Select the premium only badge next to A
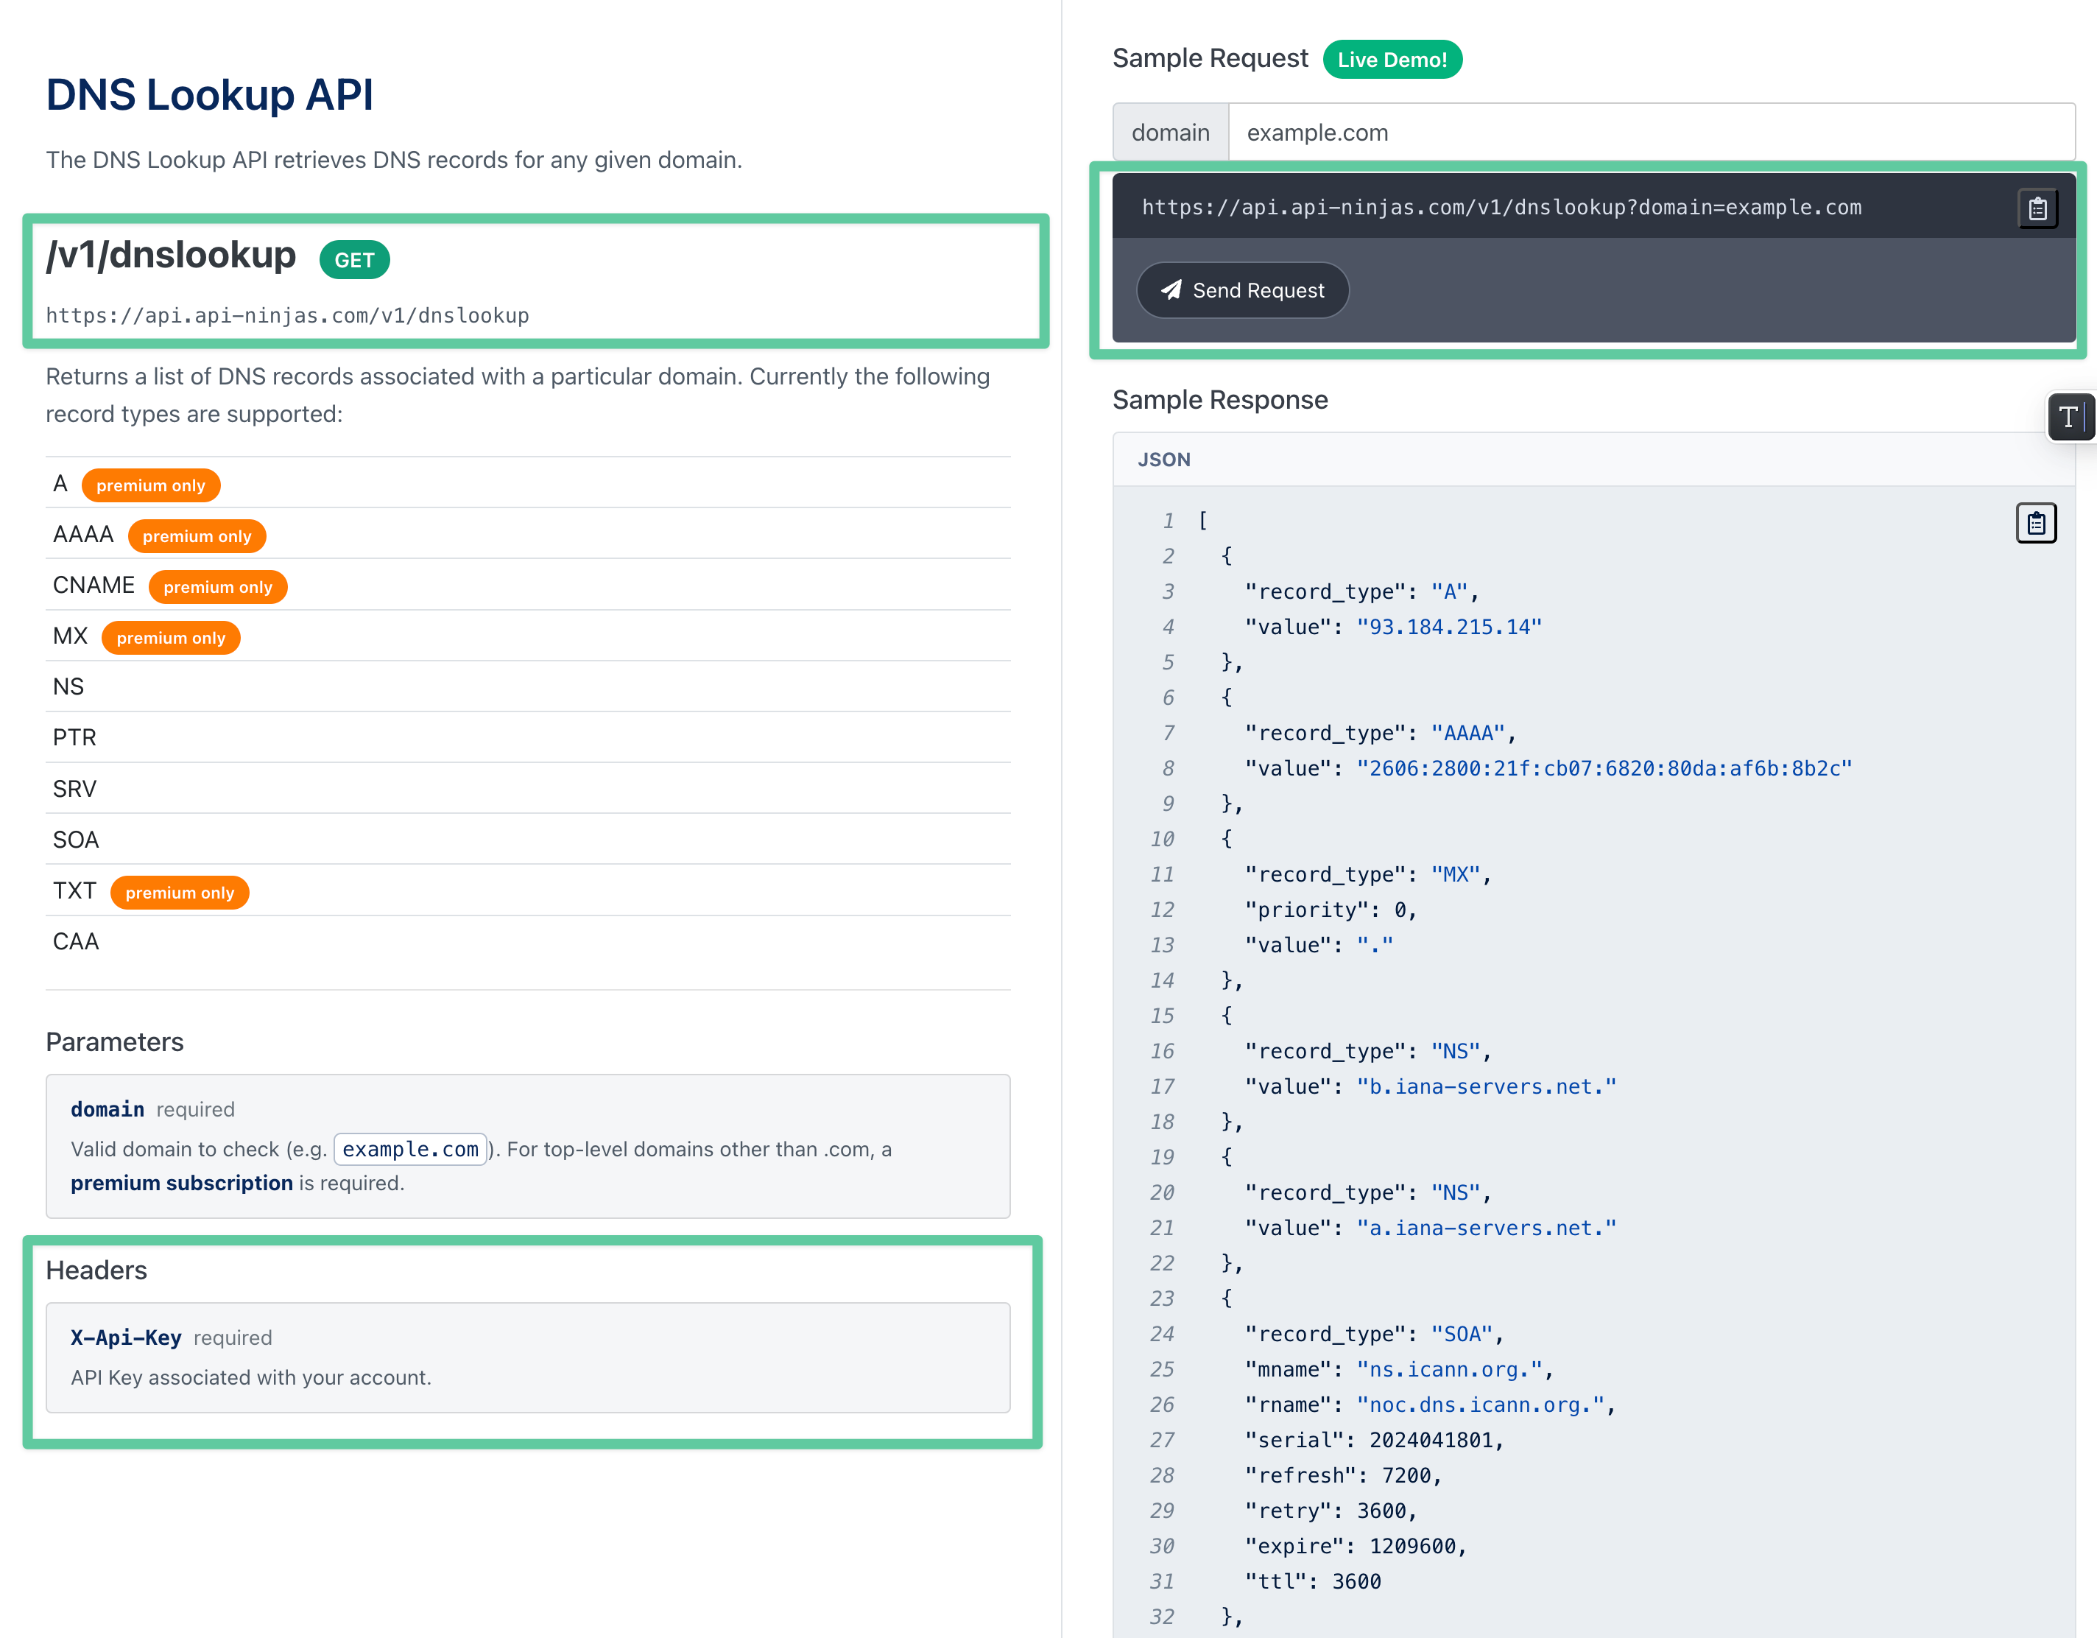This screenshot has width=2097, height=1638. tap(151, 485)
